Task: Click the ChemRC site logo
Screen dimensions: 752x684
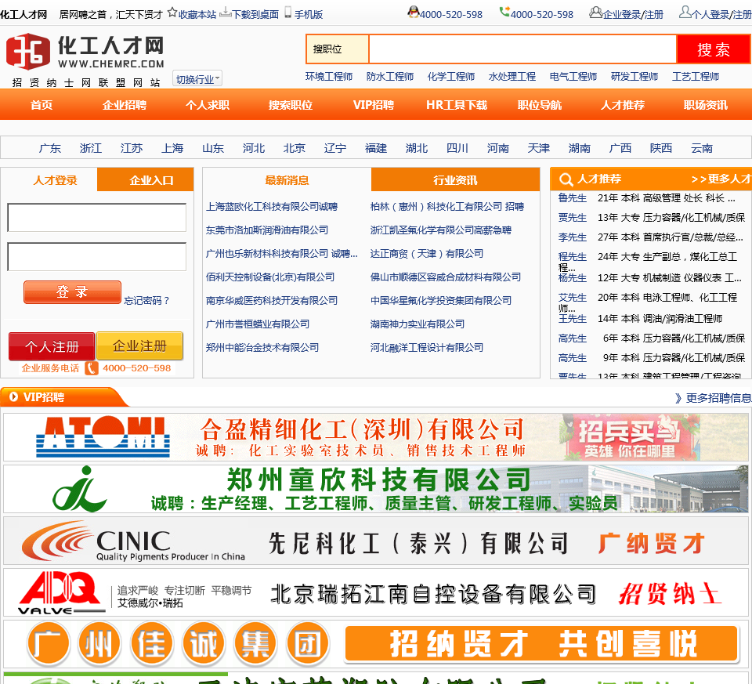Action: [85, 52]
